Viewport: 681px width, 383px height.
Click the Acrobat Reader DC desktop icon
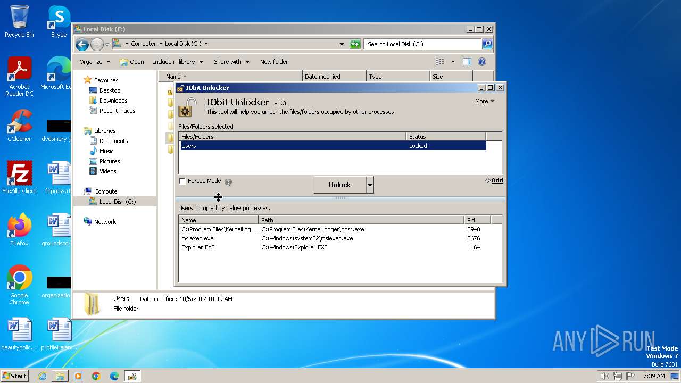tap(19, 76)
